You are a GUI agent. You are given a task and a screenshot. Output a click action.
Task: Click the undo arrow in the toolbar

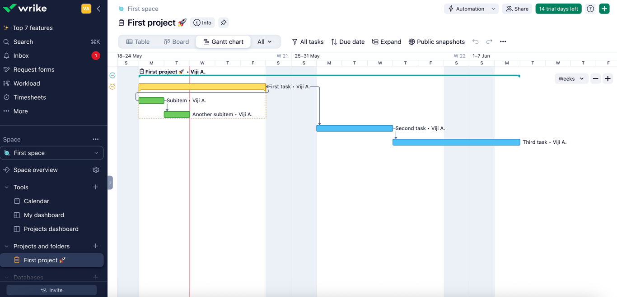(475, 41)
